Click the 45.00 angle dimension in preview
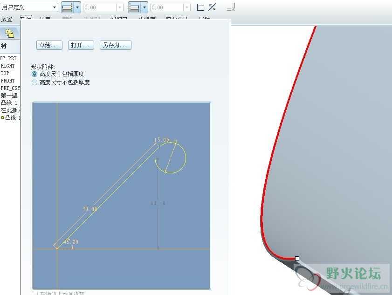Image resolution: width=392 pixels, height=295 pixels. pyautogui.click(x=71, y=242)
